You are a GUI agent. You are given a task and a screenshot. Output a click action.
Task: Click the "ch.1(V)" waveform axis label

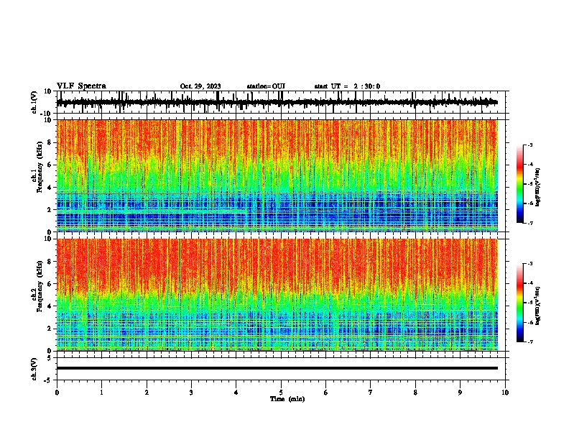coord(34,102)
